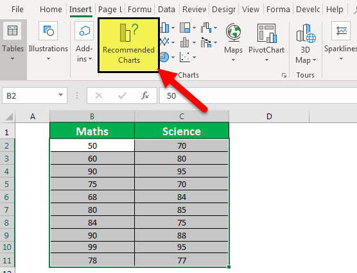
Task: Switch to the View tab
Action: coord(250,10)
